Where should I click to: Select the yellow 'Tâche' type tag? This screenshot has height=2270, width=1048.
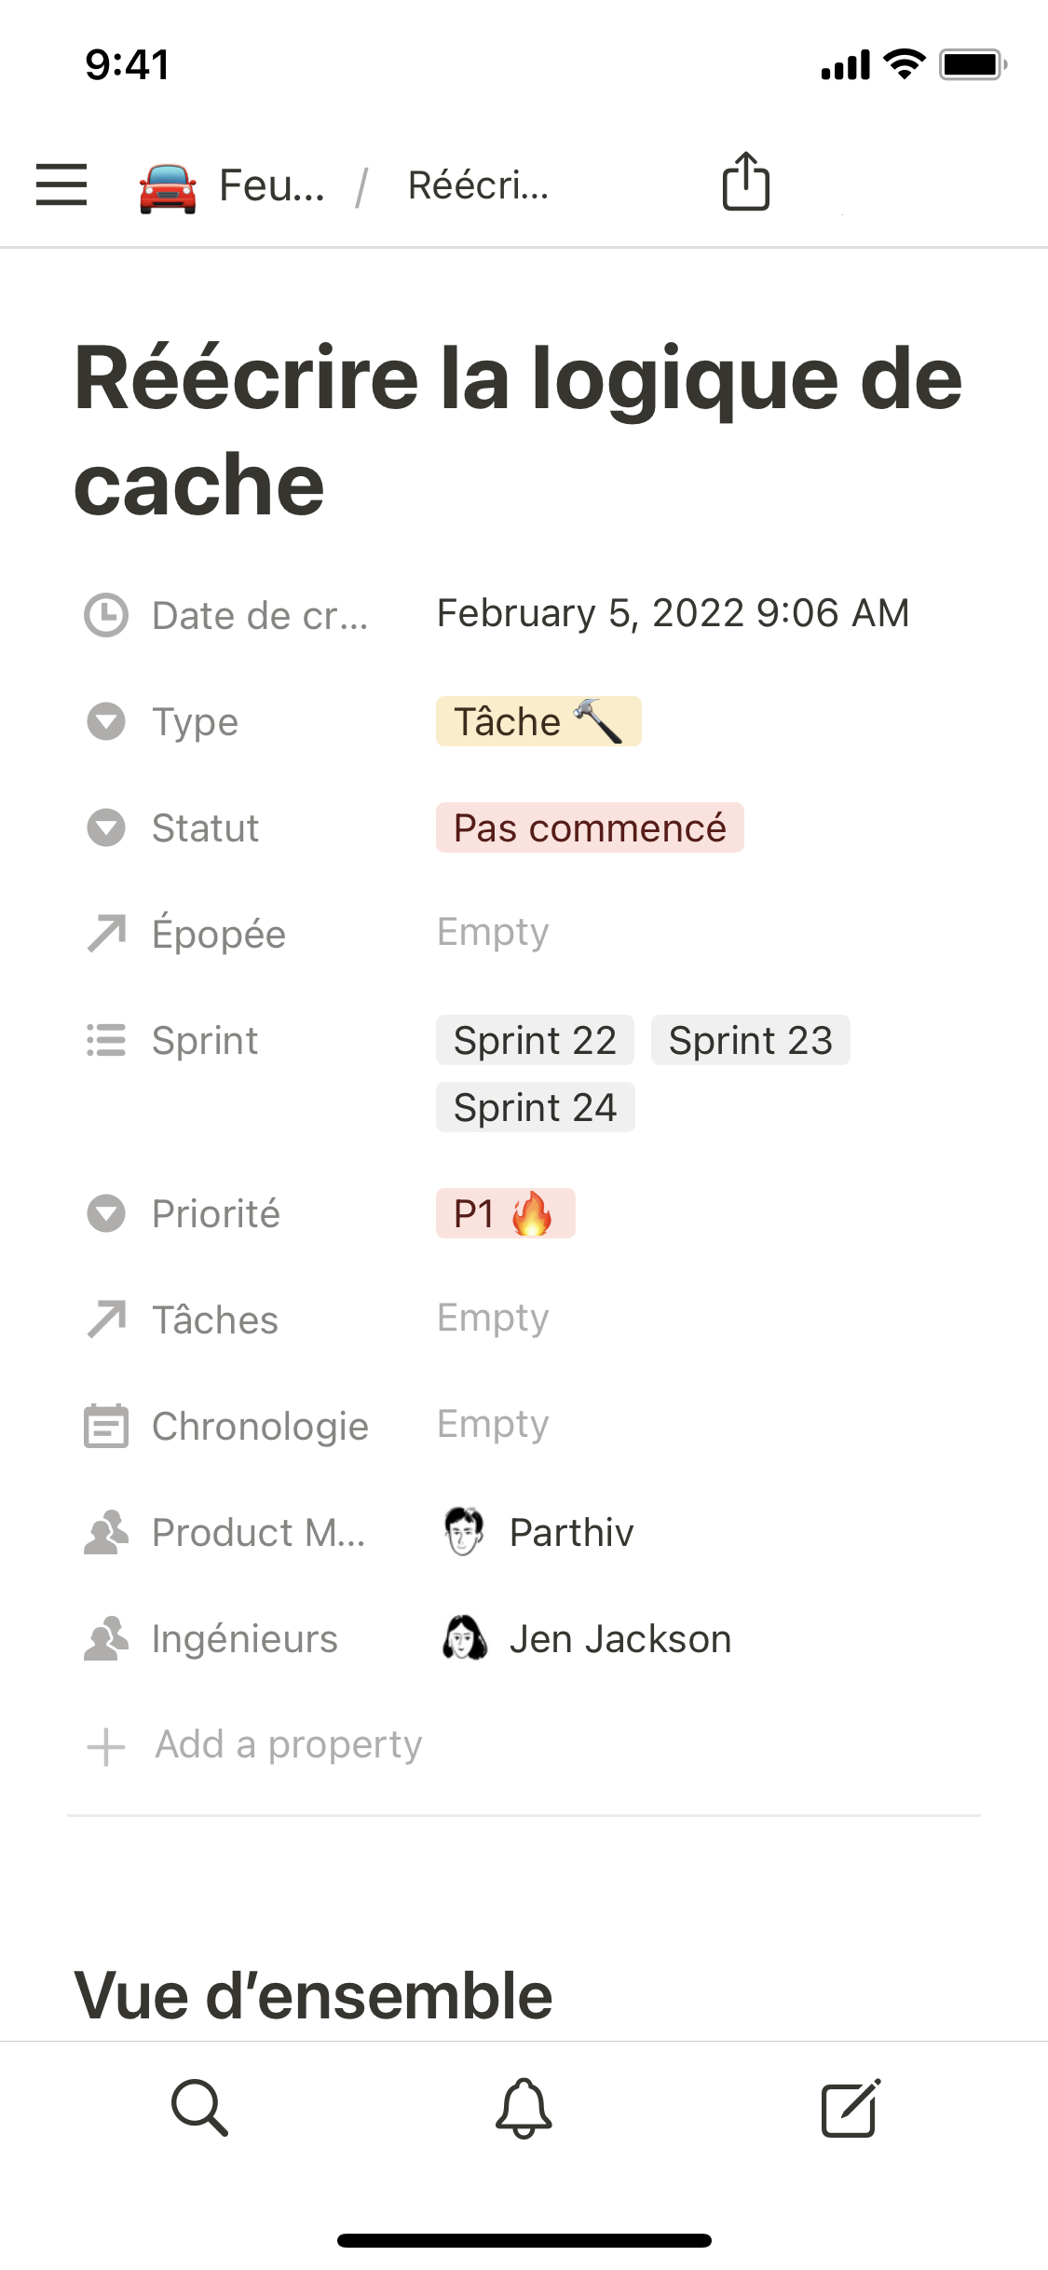(538, 721)
